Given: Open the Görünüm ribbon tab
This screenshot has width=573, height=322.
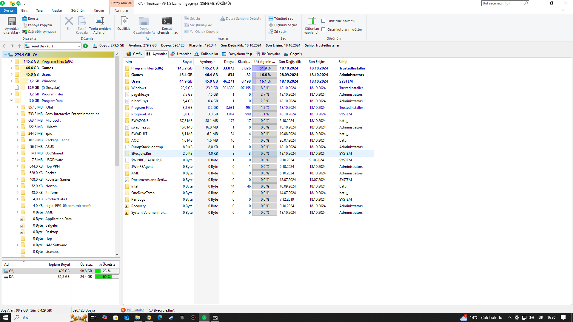Looking at the screenshot, I should 78,10.
